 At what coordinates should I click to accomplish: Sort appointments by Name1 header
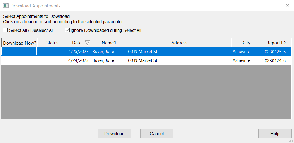[109, 43]
